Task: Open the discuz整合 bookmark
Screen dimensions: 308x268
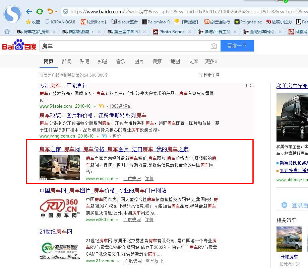Action: point(125,22)
